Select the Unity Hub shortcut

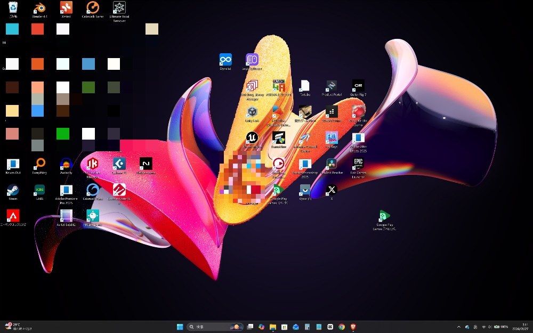(252, 114)
